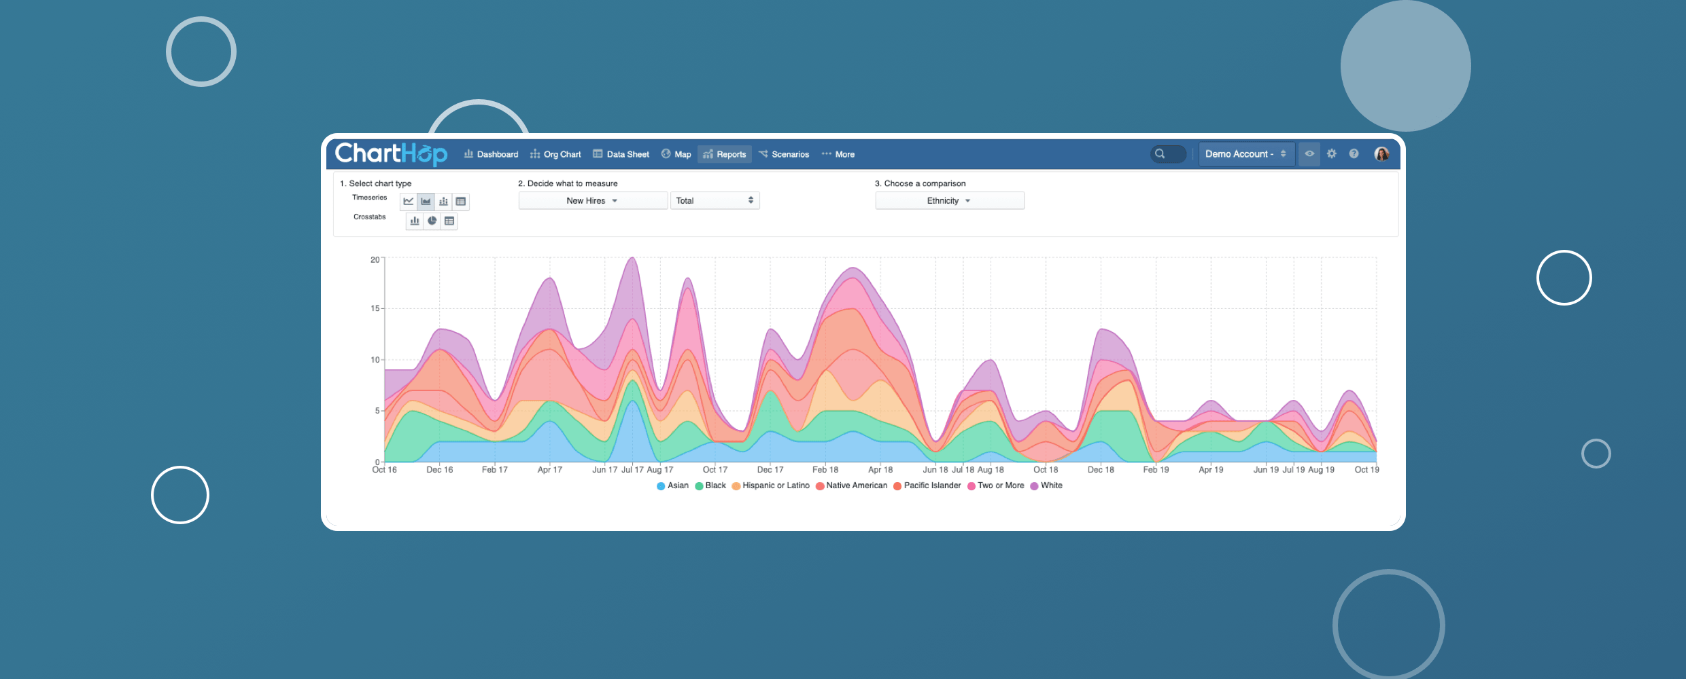This screenshot has height=679, width=1686.
Task: Click the help question mark icon
Action: 1354,154
